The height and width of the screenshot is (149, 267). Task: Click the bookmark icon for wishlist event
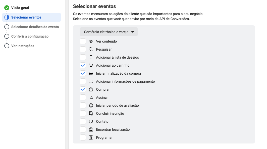[x=91, y=57]
